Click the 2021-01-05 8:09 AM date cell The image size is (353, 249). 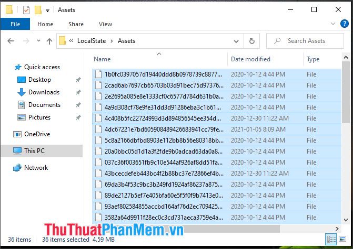(258, 129)
